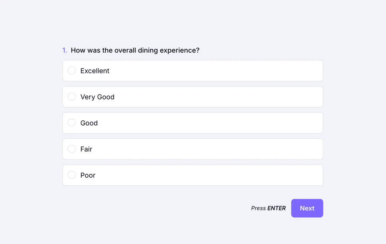Viewport: 386px width, 244px height.
Task: Select the Fair radio button
Action: pos(71,149)
